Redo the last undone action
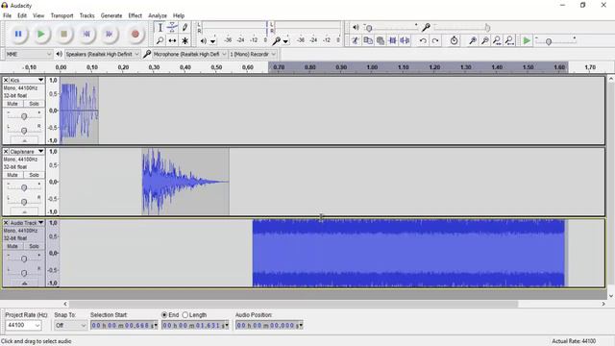The width and height of the screenshot is (615, 346). point(435,40)
